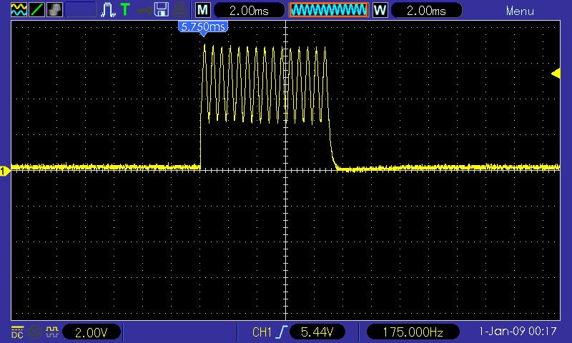
Task: Click the W window timebase icon
Action: pos(380,10)
